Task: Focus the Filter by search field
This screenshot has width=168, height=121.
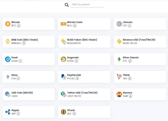Action: (87, 4)
